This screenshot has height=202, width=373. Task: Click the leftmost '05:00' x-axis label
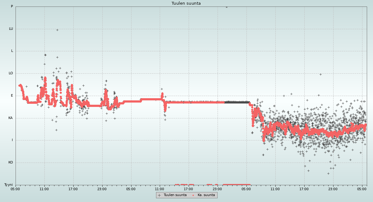(16, 189)
